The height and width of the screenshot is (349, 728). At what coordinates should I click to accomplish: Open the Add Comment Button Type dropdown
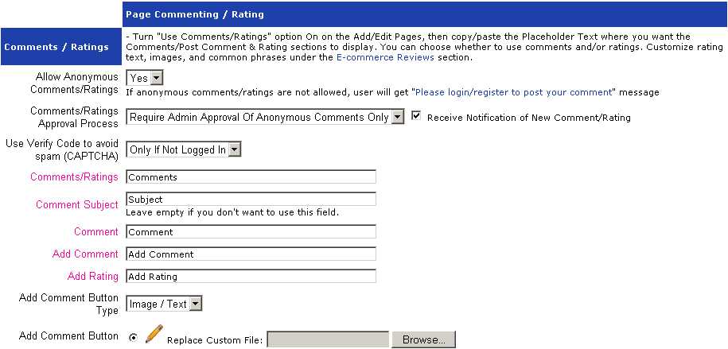pyautogui.click(x=165, y=304)
